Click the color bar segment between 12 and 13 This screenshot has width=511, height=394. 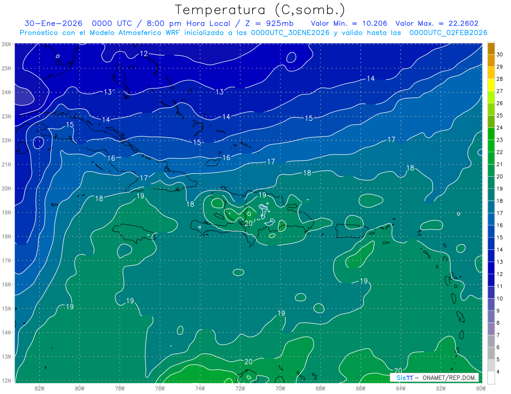pos(491,268)
